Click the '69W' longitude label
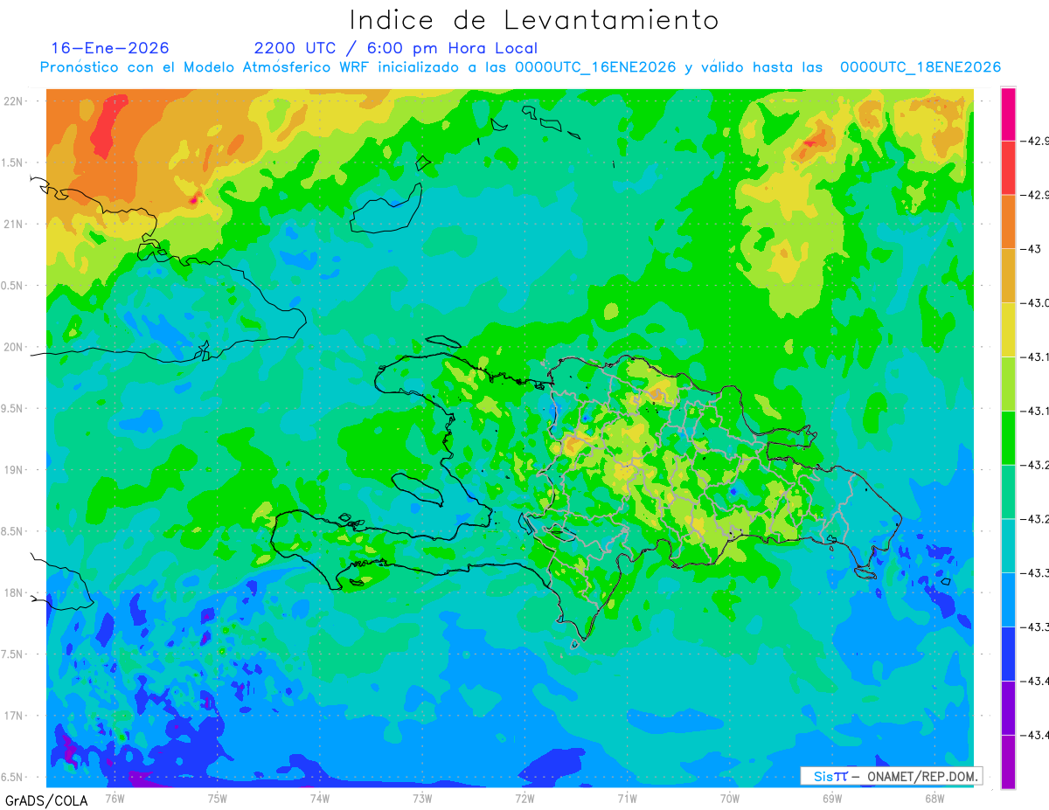 coord(831,797)
